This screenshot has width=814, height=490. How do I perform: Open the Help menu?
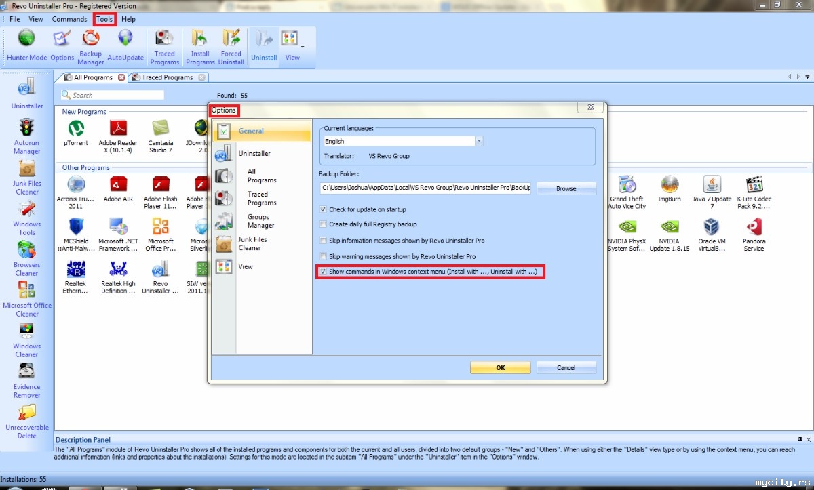[x=128, y=19]
